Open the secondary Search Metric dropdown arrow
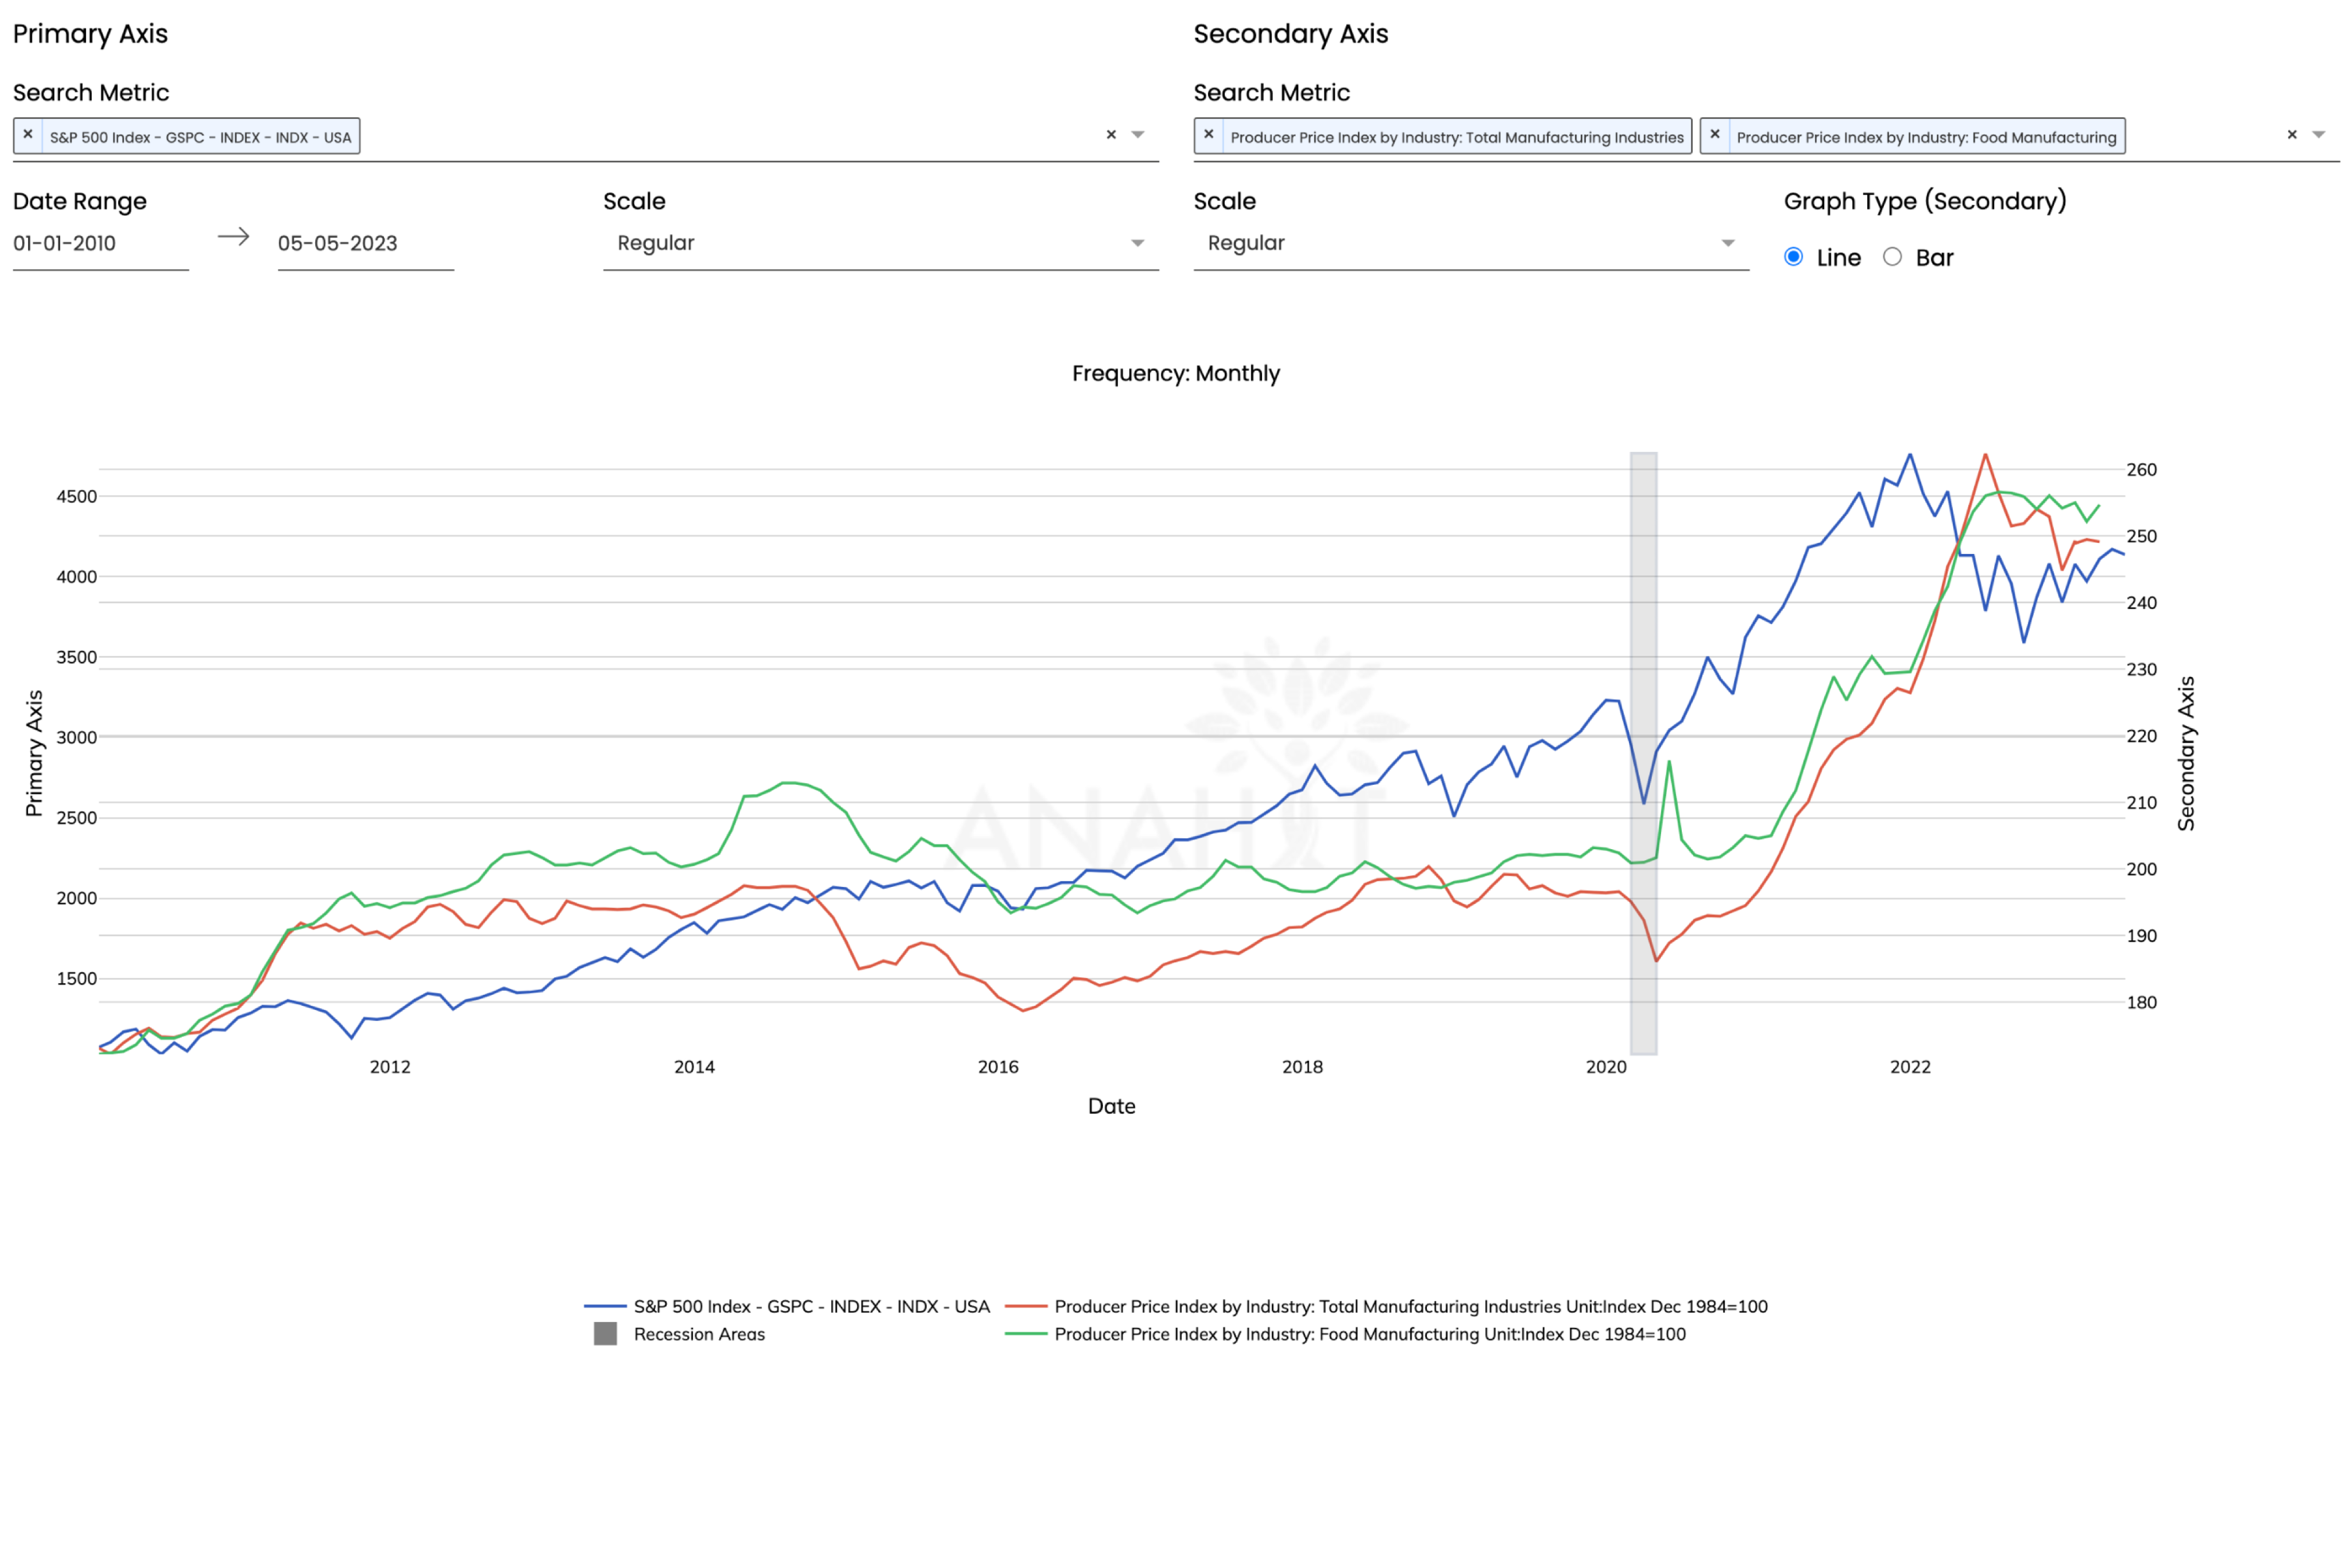Image resolution: width=2352 pixels, height=1568 pixels. pyautogui.click(x=2319, y=135)
